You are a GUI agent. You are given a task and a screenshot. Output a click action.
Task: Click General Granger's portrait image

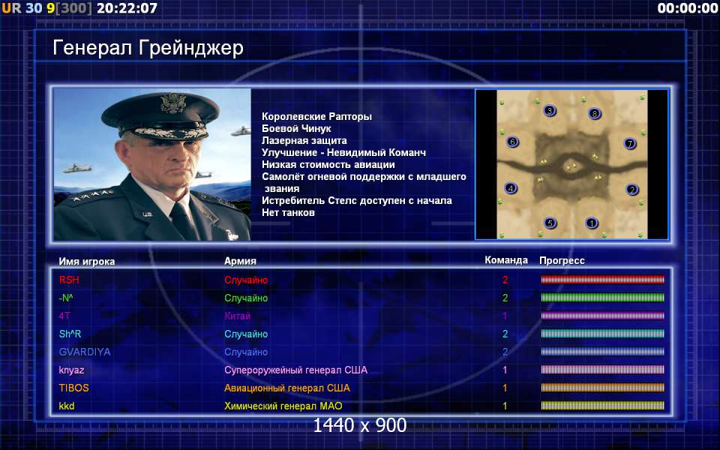[152, 164]
